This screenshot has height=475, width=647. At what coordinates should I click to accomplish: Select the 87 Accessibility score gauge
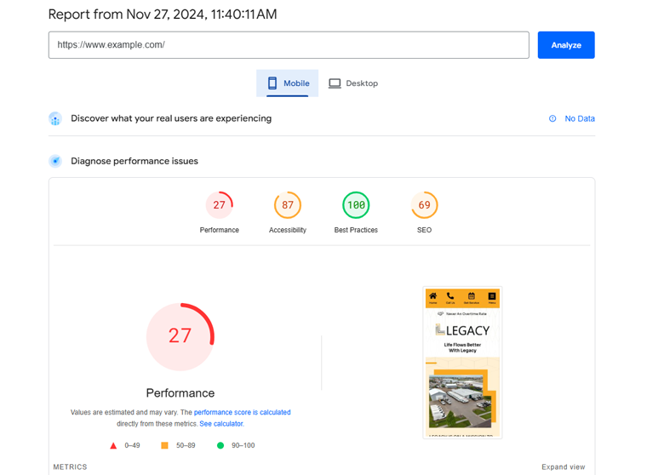[288, 205]
